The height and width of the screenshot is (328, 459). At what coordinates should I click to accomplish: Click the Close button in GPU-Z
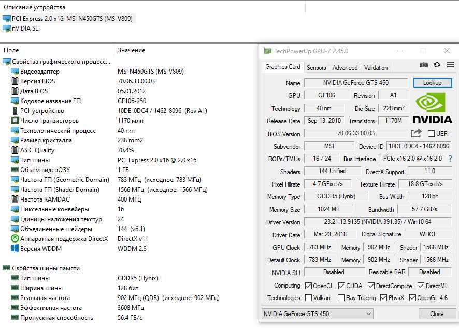point(436,314)
